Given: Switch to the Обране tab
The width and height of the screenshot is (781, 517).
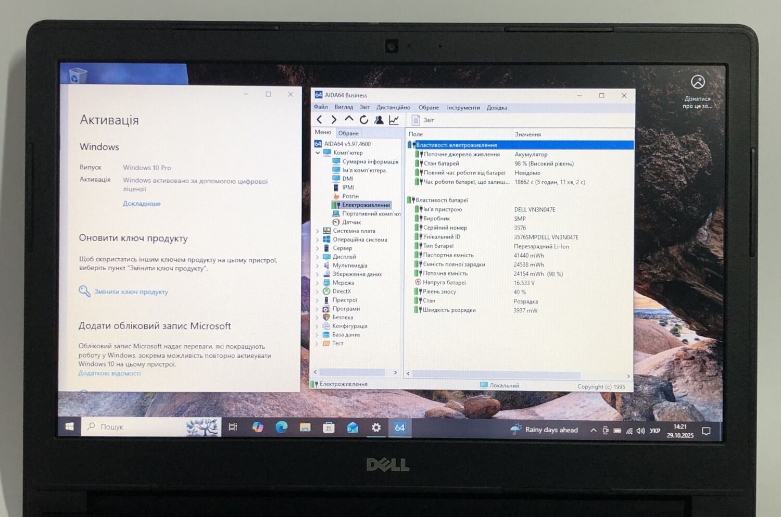Looking at the screenshot, I should coord(348,133).
